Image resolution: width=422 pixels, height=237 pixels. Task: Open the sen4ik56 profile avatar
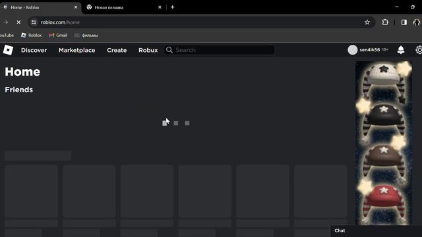pos(353,50)
